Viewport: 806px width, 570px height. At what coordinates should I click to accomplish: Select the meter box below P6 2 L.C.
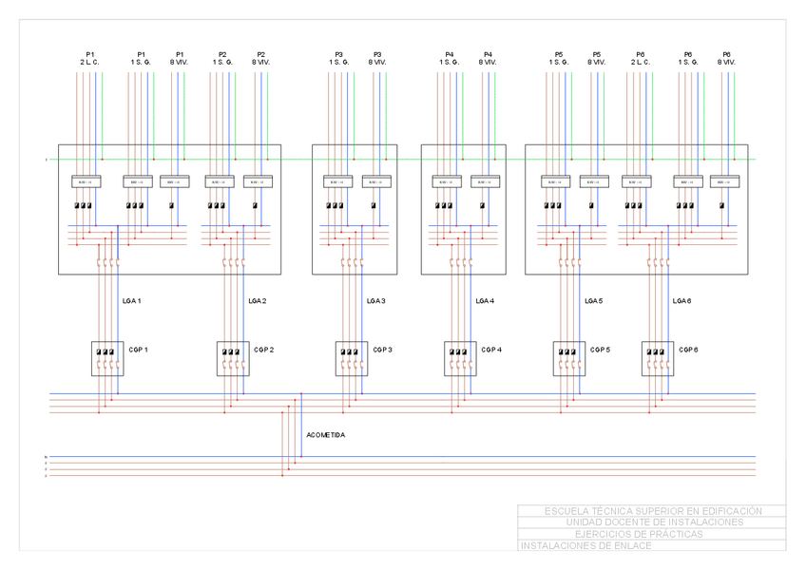(x=636, y=181)
